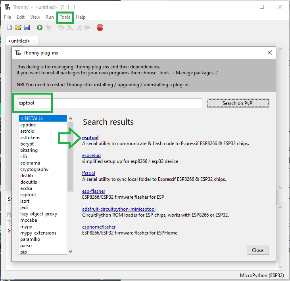This screenshot has height=281, width=290.
Task: Select colorama in the package list
Action: coord(43,163)
